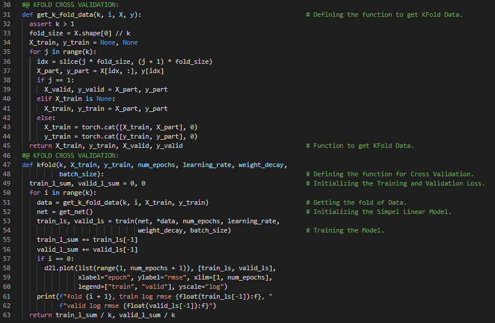Click the return keyword on line 63
This screenshot has width=495, height=323.
tap(40, 315)
